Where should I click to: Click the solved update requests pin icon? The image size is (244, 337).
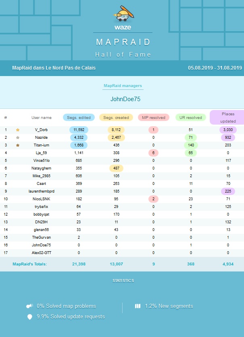click(x=30, y=317)
